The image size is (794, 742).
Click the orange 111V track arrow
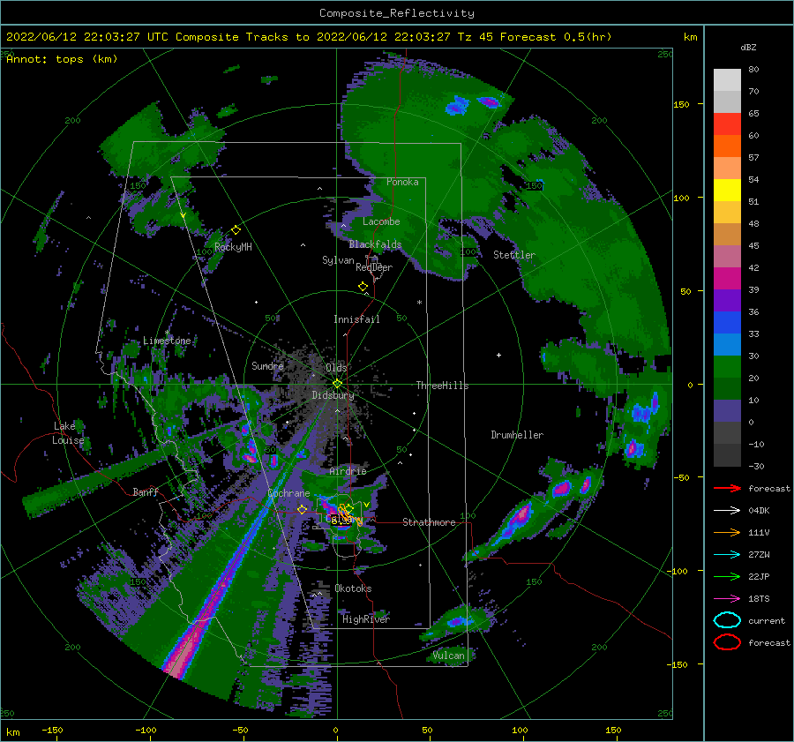pyautogui.click(x=727, y=532)
